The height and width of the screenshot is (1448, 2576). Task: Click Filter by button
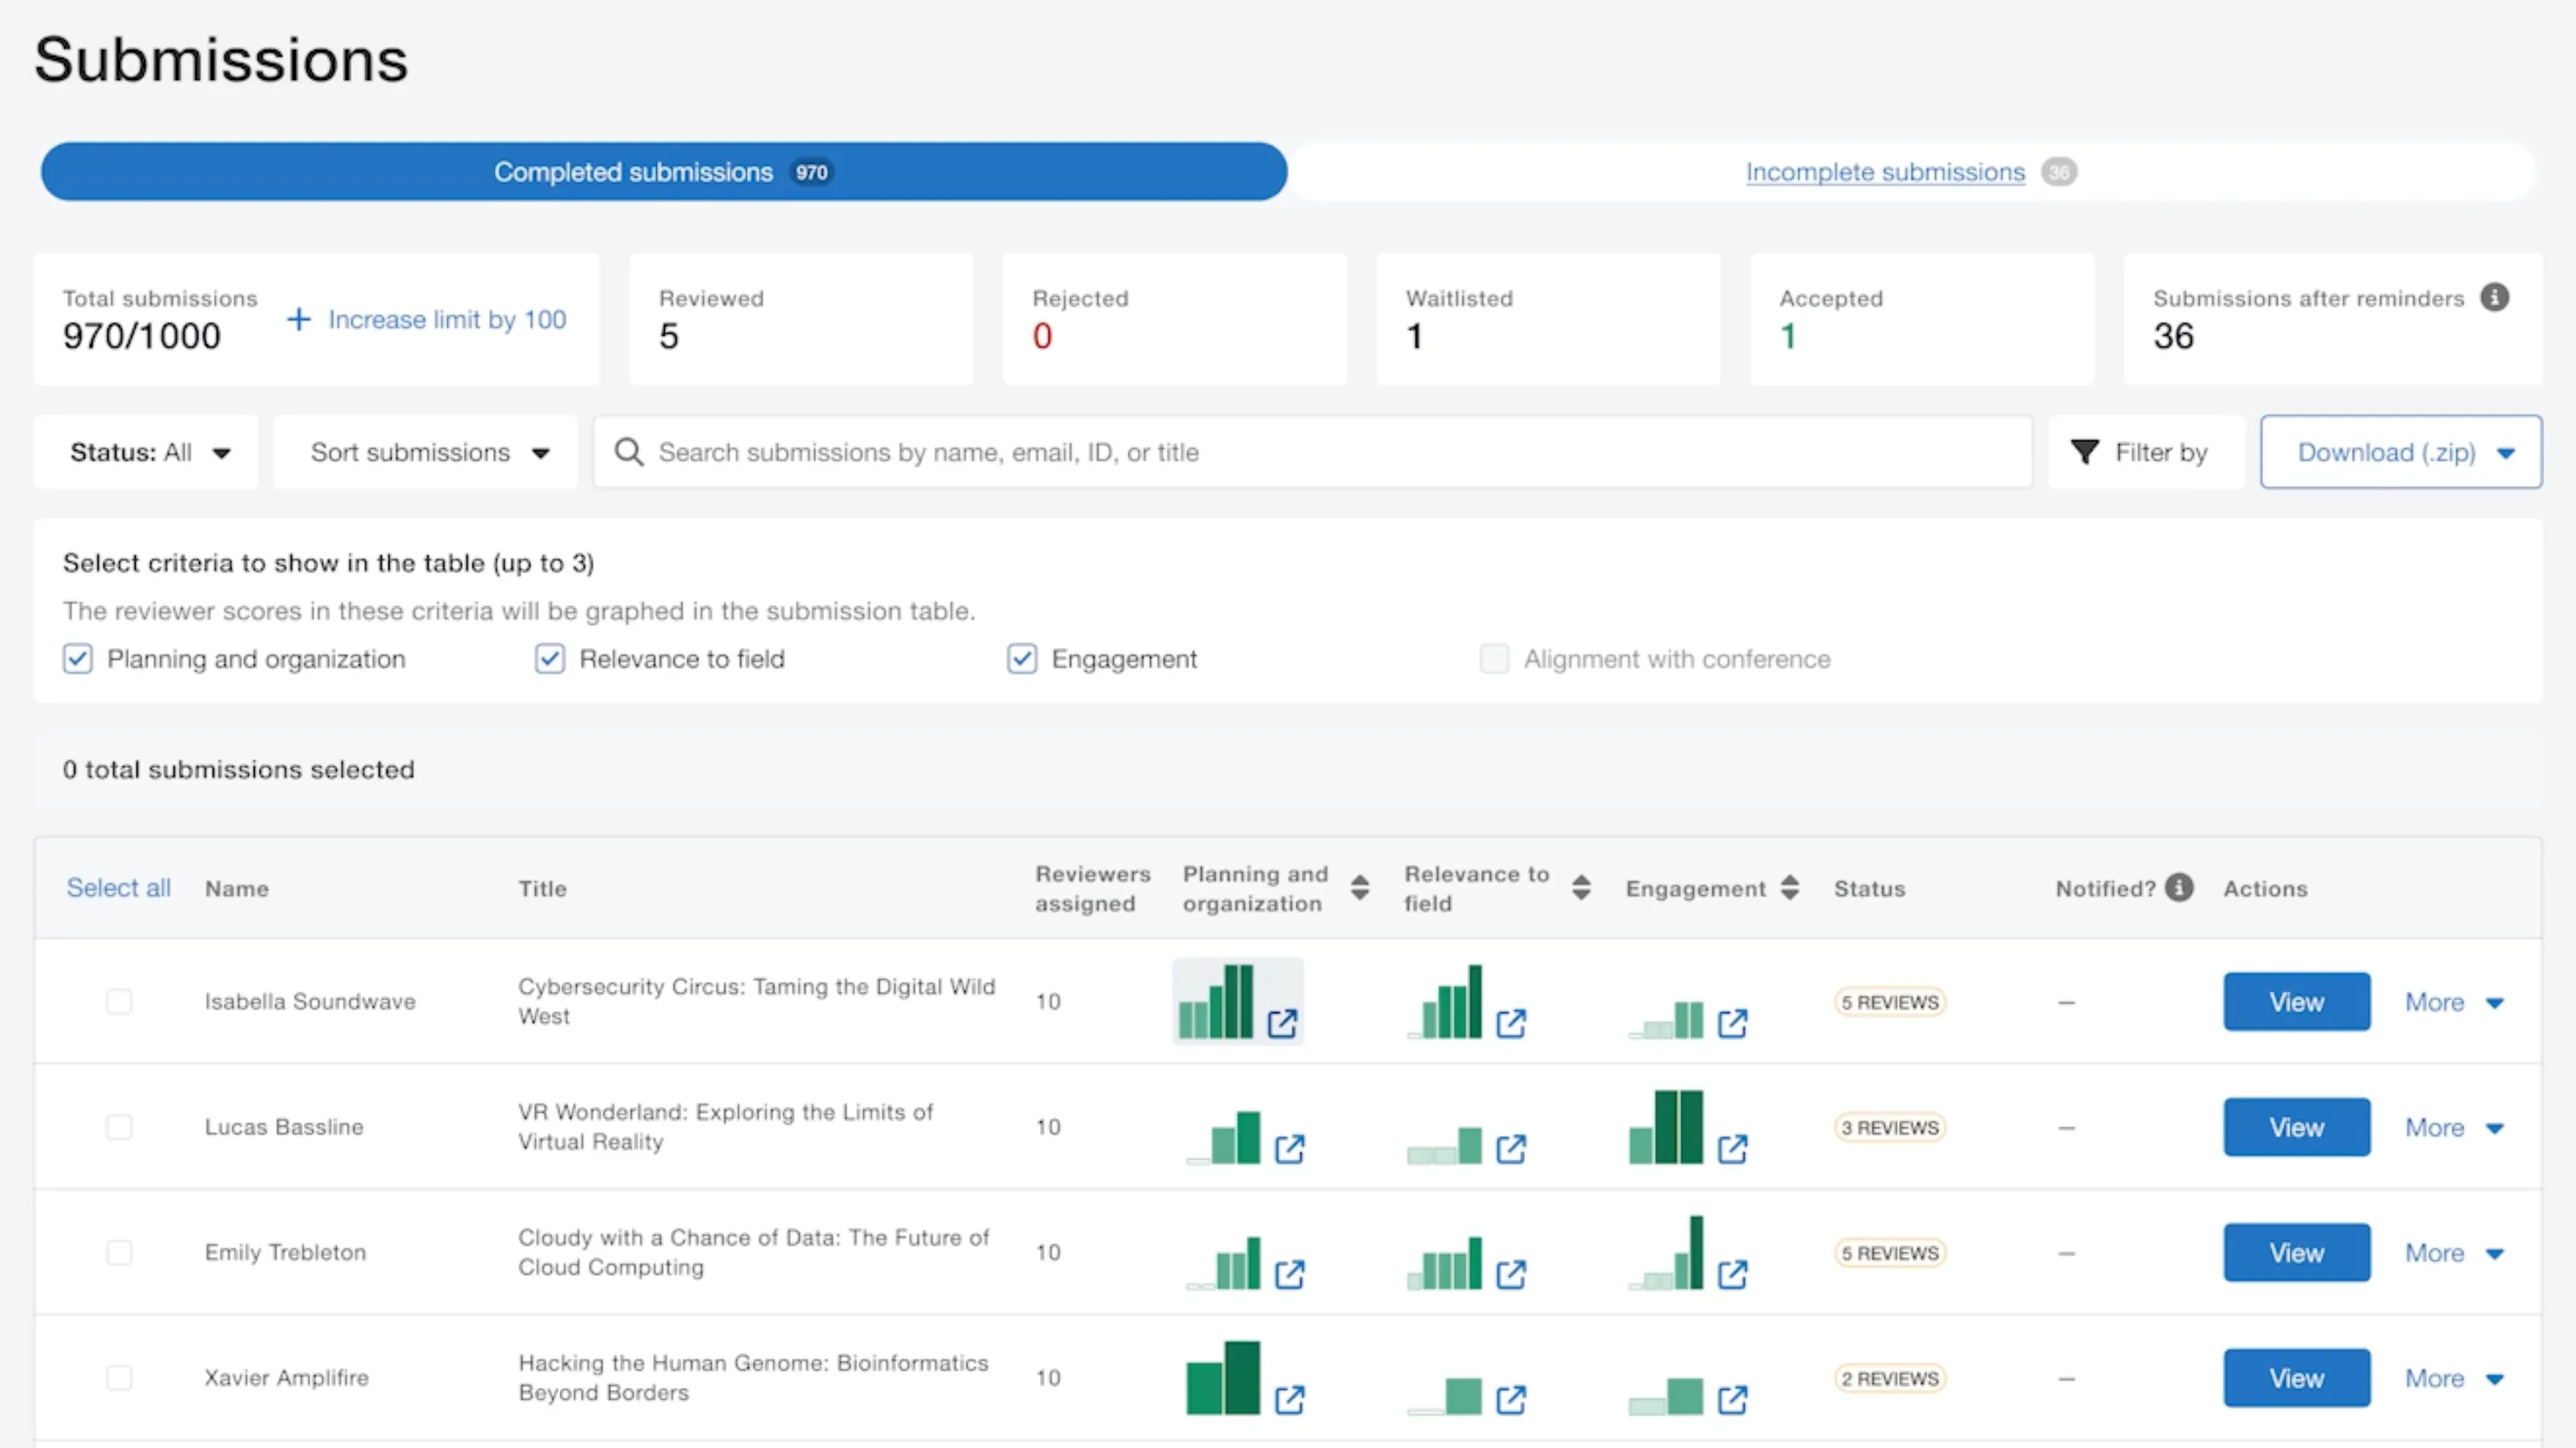(2147, 452)
